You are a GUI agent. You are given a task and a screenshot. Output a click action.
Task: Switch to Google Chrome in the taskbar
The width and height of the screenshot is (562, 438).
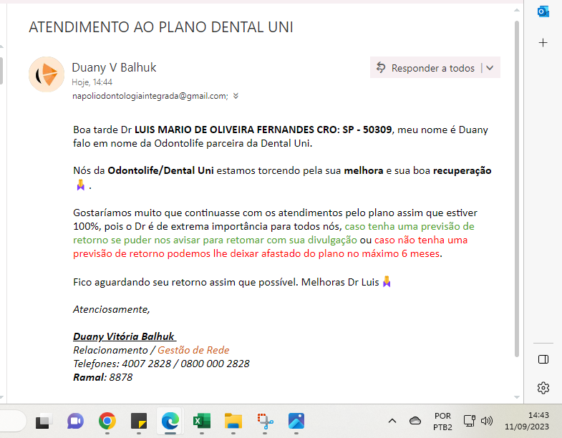[107, 421]
